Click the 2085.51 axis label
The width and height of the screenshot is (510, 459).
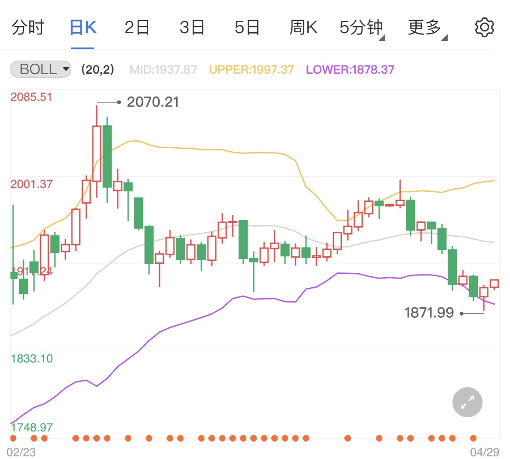click(31, 97)
